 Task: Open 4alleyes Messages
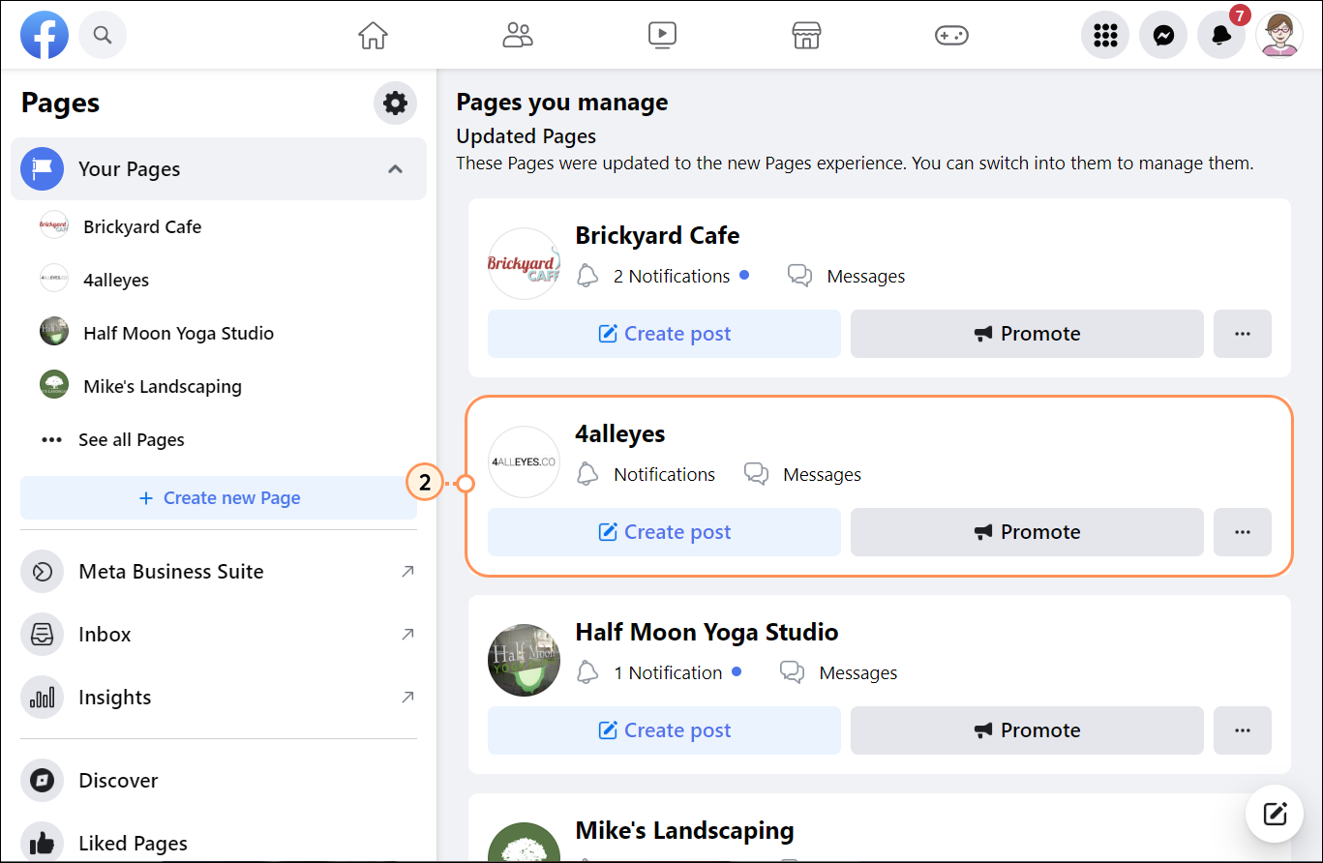click(823, 475)
